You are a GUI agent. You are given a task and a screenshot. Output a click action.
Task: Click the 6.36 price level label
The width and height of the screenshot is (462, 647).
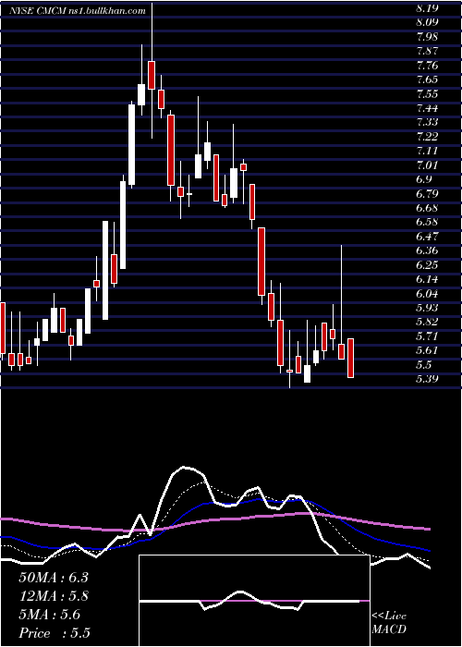click(x=427, y=250)
